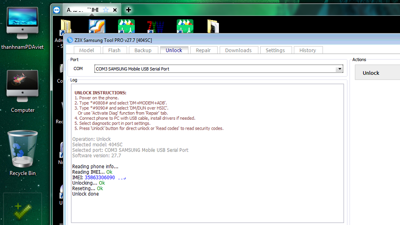This screenshot has height=225, width=400.
Task: Click the COM3 SAMSUNG Mobile USB Serial Port field
Action: pyautogui.click(x=218, y=69)
